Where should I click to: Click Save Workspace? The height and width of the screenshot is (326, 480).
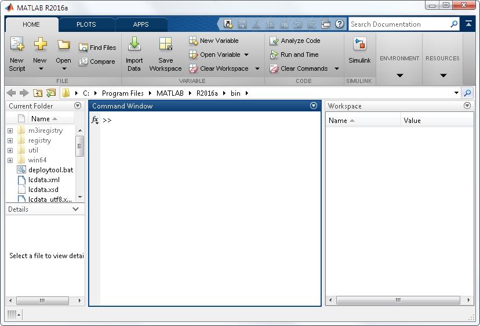point(165,54)
